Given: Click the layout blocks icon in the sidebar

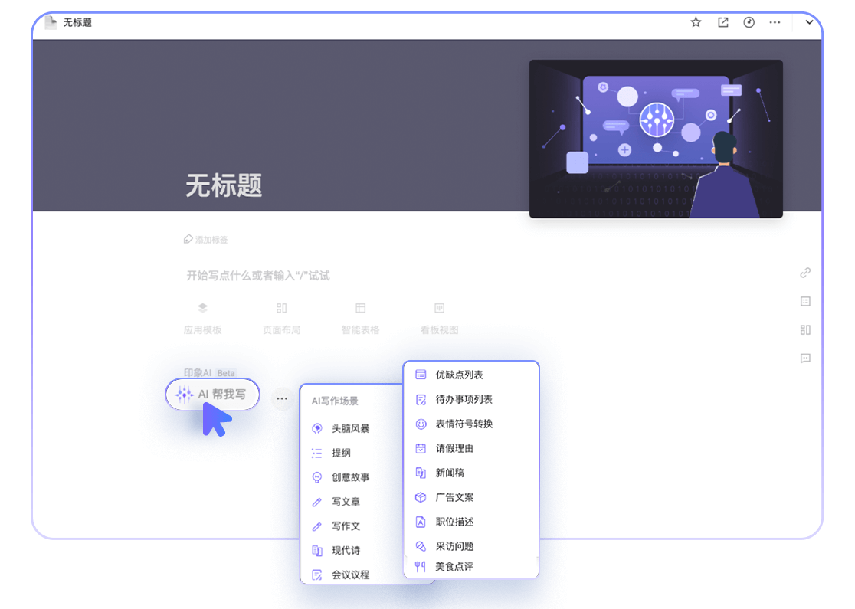Looking at the screenshot, I should (805, 330).
